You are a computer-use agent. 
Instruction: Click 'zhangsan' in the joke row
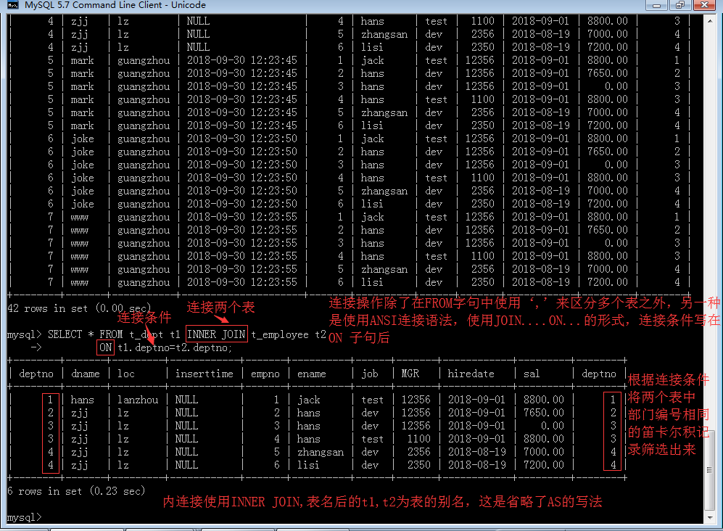pyautogui.click(x=384, y=191)
